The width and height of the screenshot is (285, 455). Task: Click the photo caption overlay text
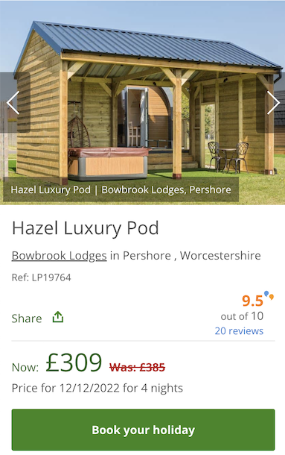[121, 189]
